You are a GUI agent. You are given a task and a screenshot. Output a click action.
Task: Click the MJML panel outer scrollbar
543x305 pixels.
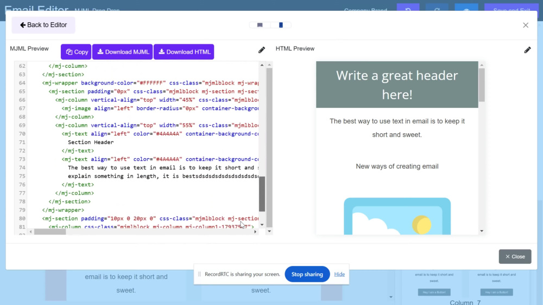pyautogui.click(x=269, y=147)
